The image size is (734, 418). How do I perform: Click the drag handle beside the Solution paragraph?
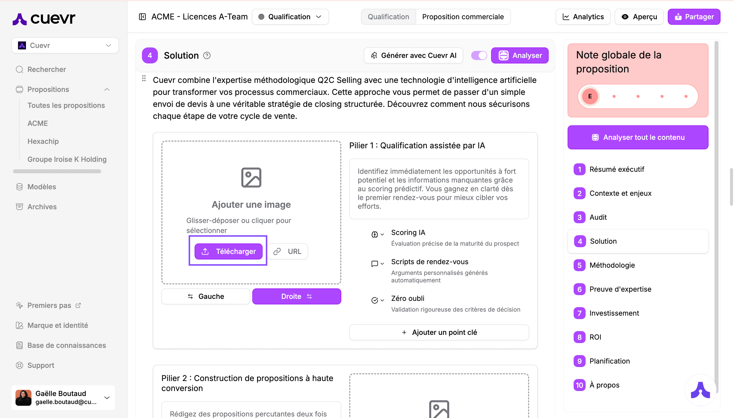point(144,78)
